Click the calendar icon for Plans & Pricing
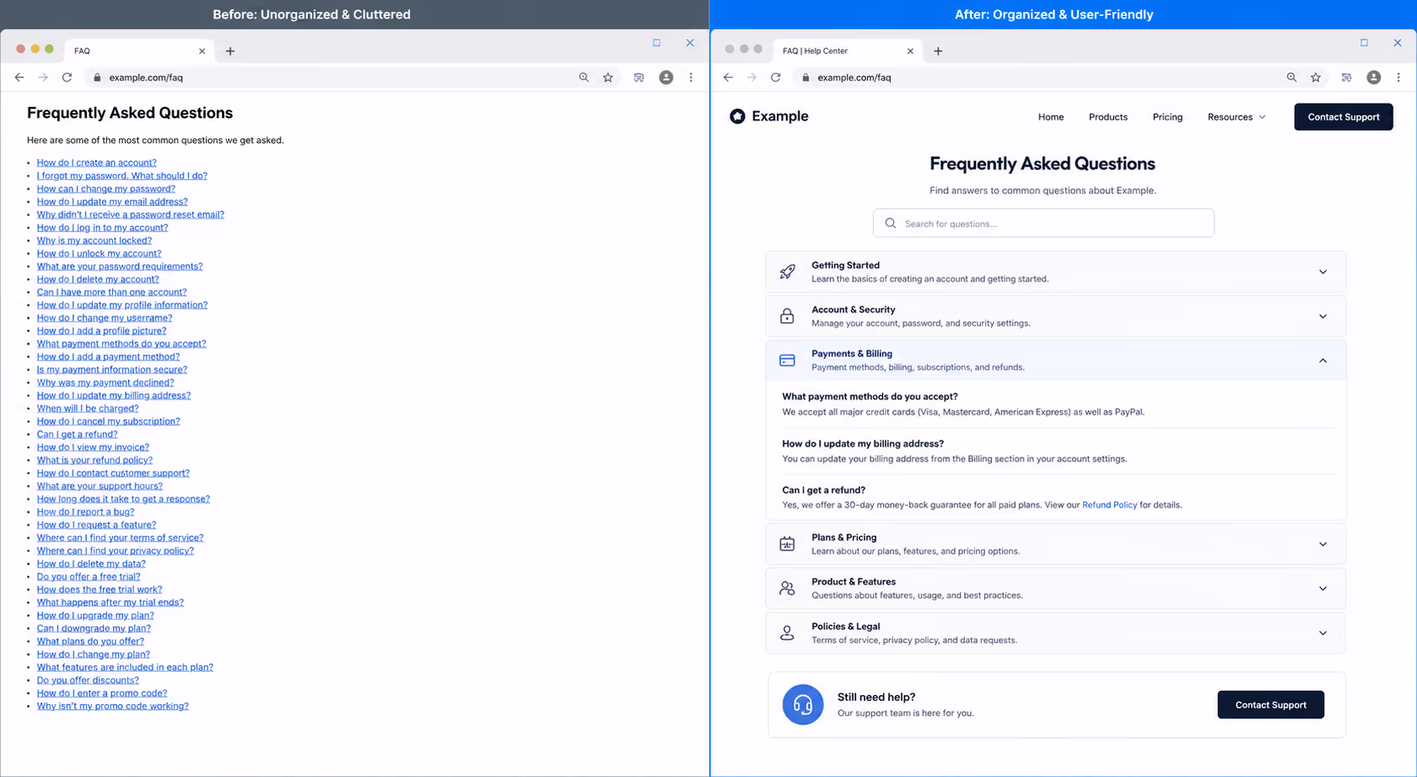The image size is (1417, 777). pos(787,544)
